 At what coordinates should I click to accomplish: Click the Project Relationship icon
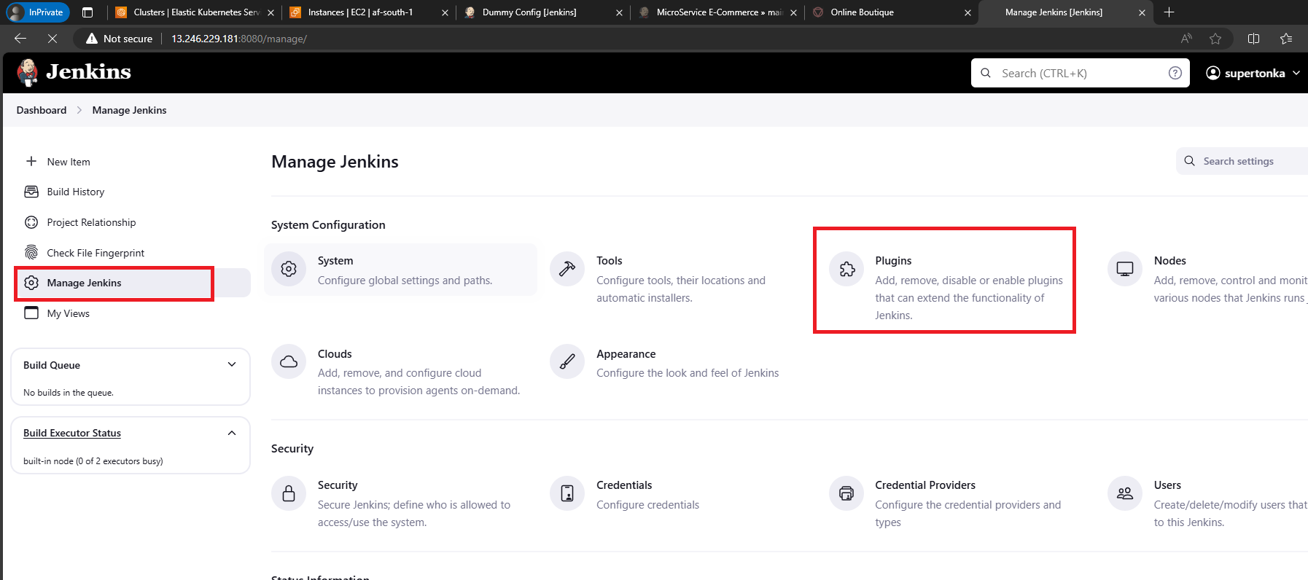point(31,222)
